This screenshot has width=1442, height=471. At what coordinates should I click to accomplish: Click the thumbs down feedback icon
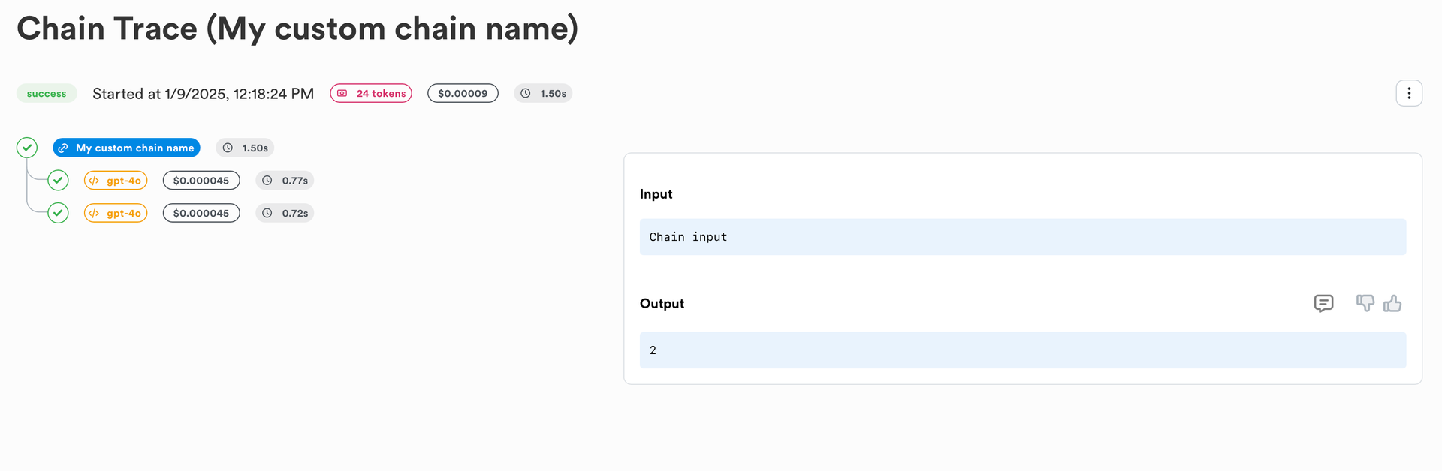click(1365, 303)
